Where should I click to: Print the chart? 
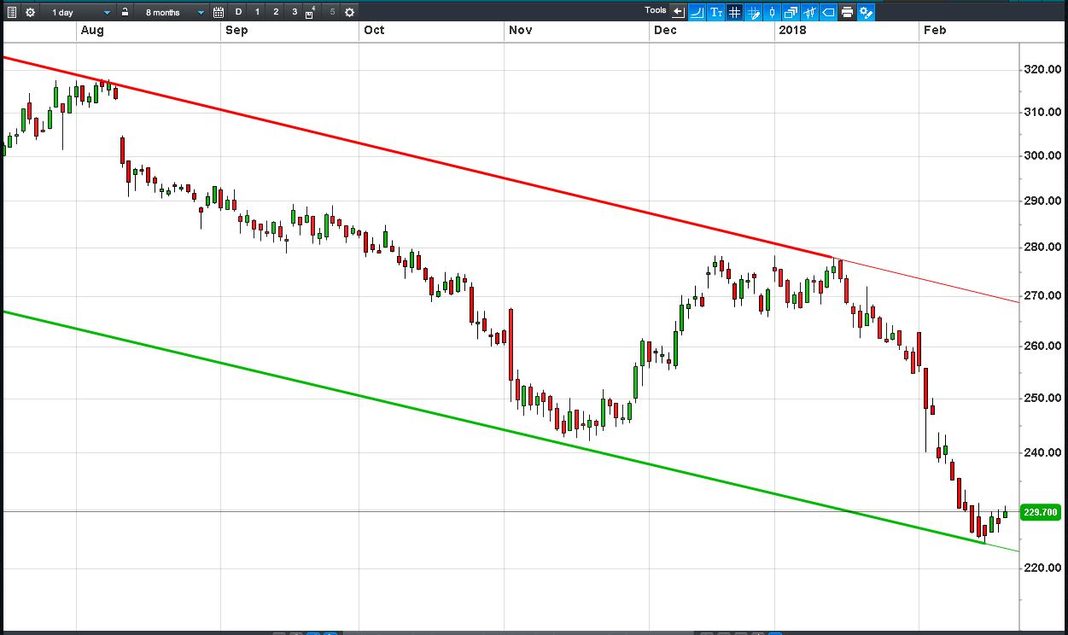(847, 12)
